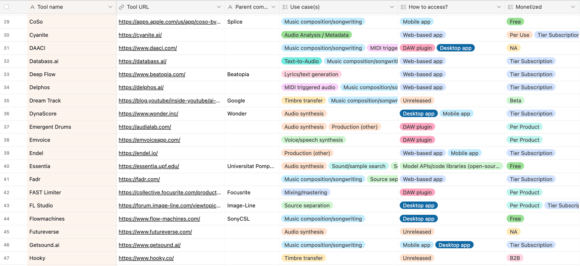Click the Sound/sample search tag

[x=358, y=166]
